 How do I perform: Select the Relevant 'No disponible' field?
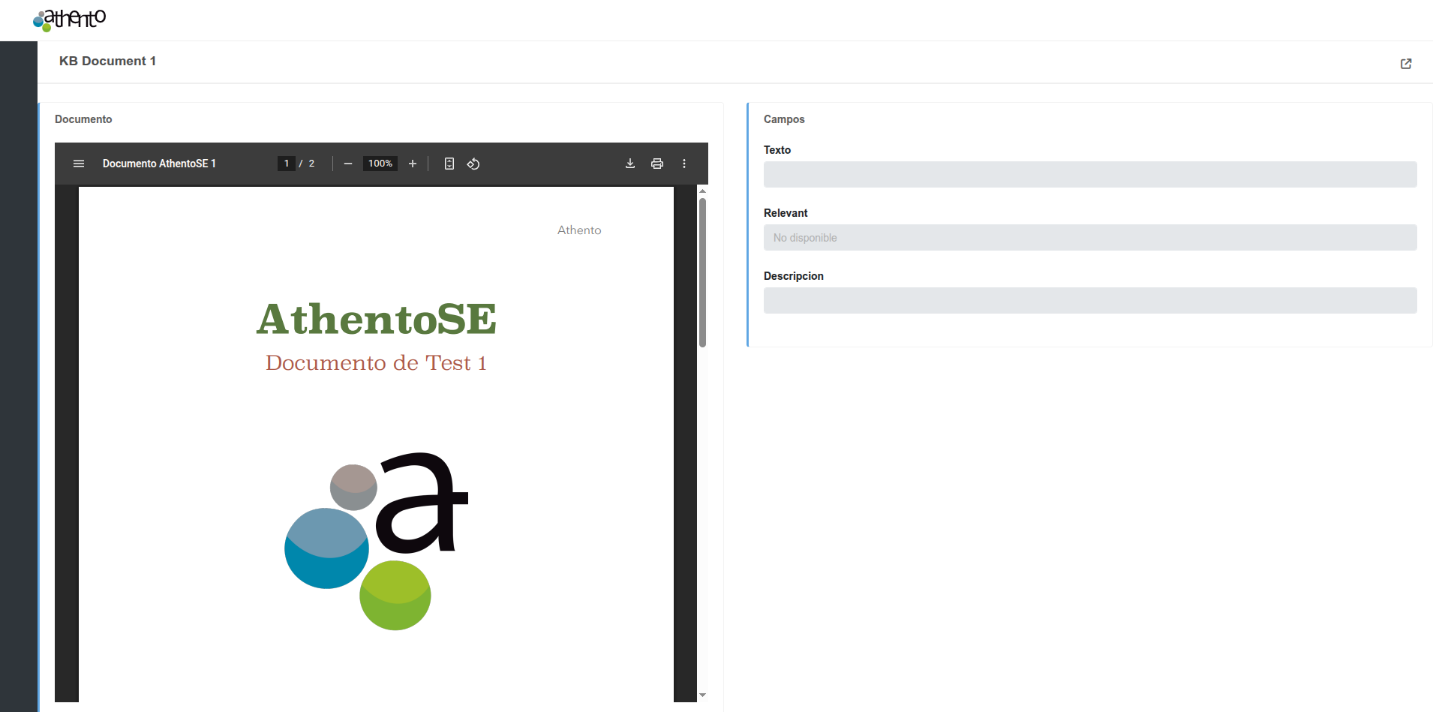(1089, 238)
